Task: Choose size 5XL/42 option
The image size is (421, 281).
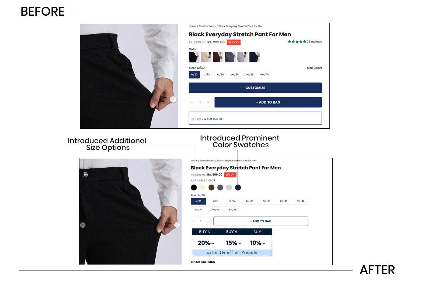Action: [x=300, y=201]
